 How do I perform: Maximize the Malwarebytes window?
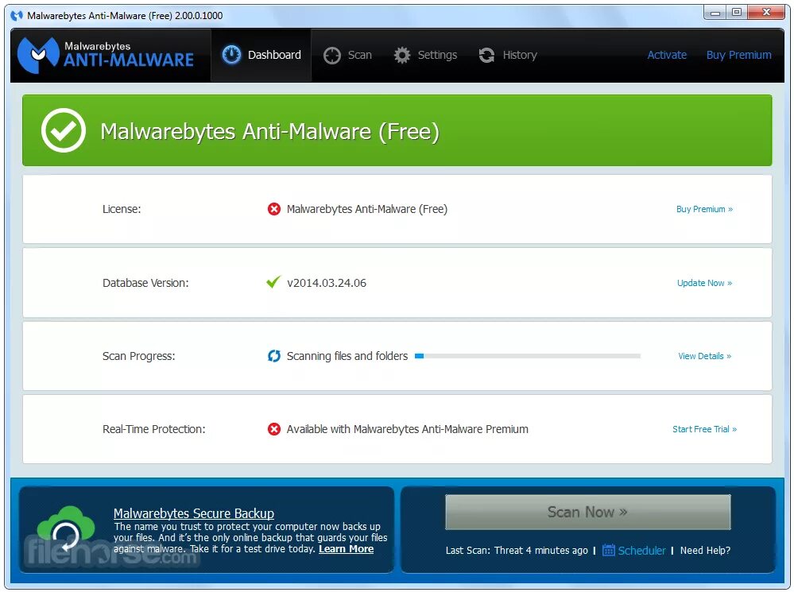pos(737,13)
